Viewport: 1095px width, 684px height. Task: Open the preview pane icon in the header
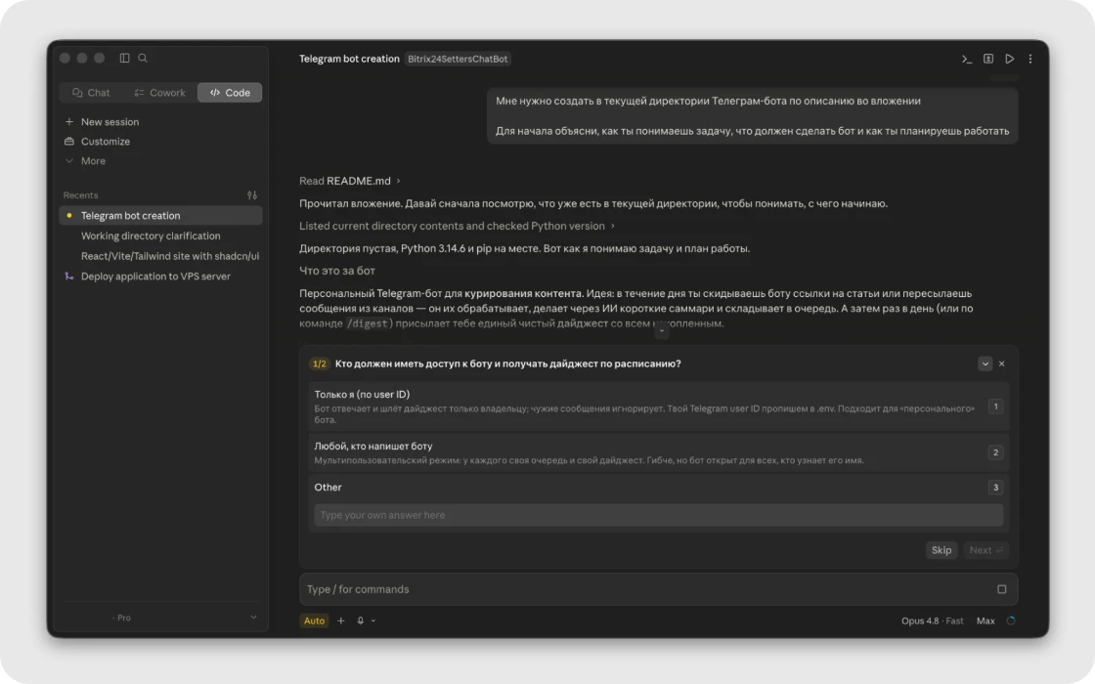(988, 59)
